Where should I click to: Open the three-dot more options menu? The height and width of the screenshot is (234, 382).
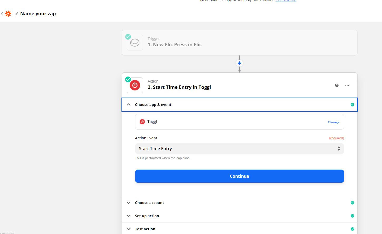click(x=347, y=85)
